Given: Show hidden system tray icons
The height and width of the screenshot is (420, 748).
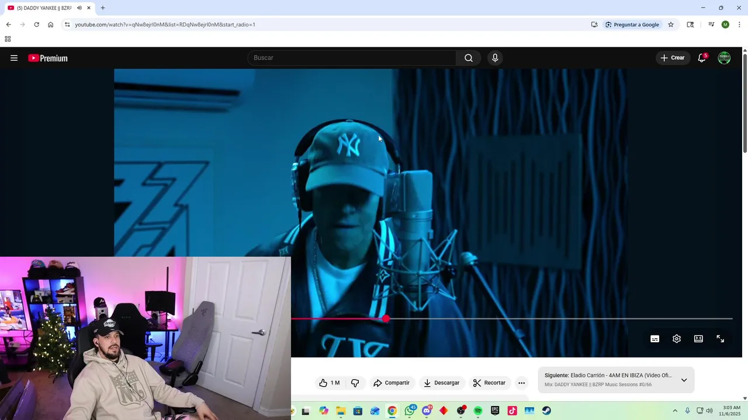Looking at the screenshot, I should click(x=675, y=411).
